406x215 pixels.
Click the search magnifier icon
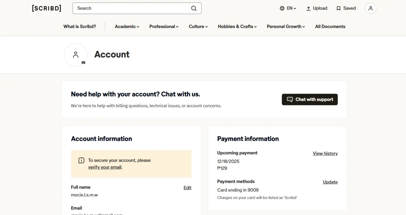click(194, 8)
